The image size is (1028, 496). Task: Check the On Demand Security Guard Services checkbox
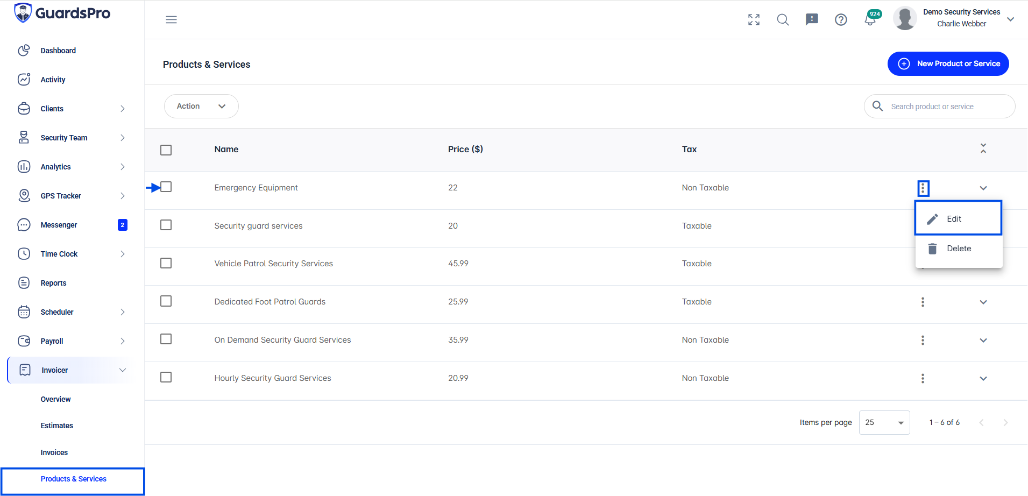pyautogui.click(x=166, y=339)
